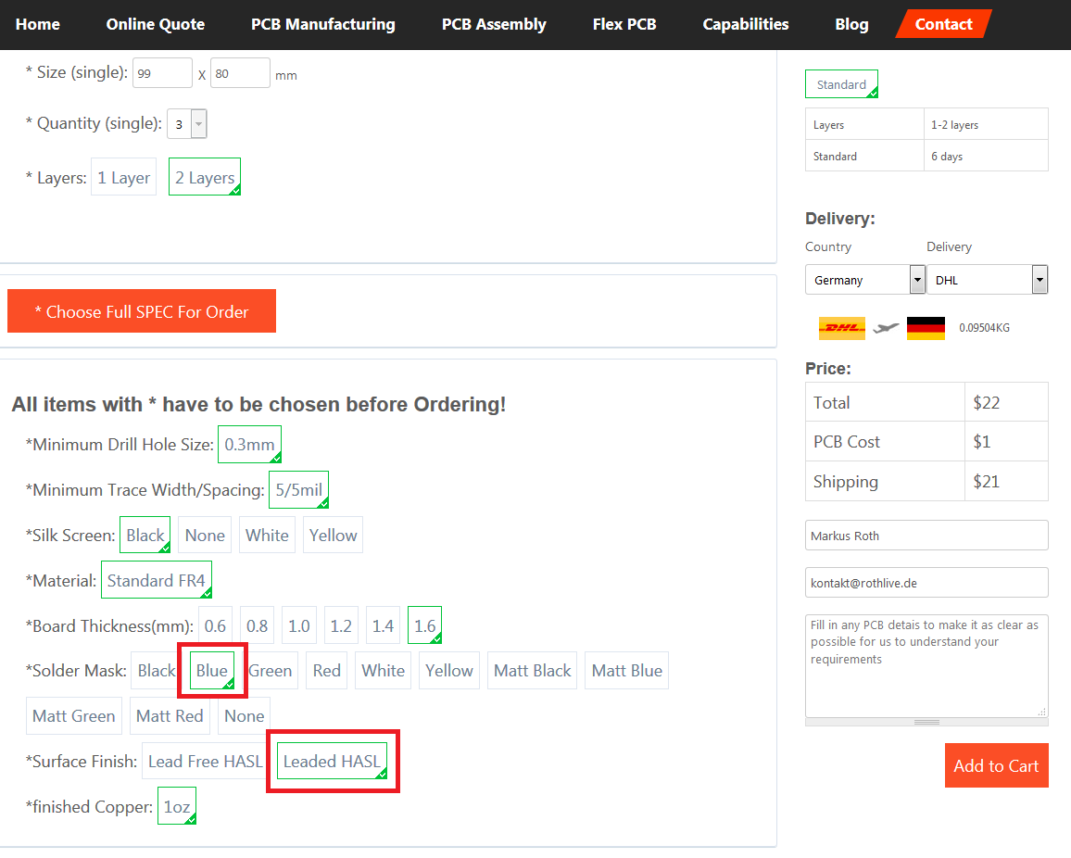Choose Black solder mask

point(155,670)
